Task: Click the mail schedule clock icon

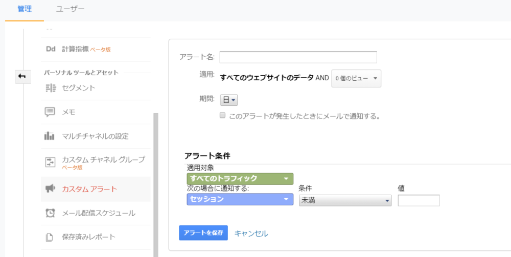Action: pos(50,213)
